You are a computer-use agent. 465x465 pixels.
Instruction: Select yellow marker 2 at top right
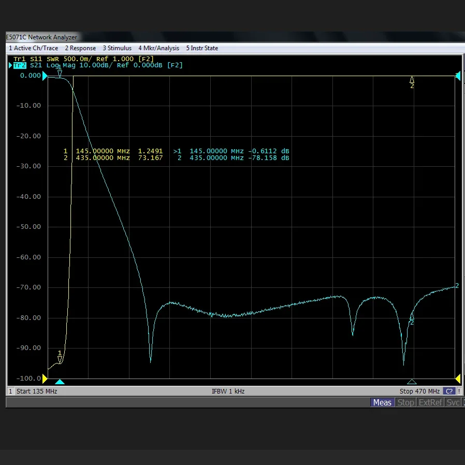pos(412,80)
